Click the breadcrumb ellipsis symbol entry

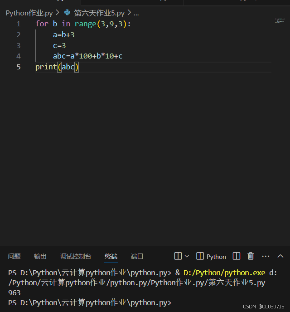coord(136,14)
